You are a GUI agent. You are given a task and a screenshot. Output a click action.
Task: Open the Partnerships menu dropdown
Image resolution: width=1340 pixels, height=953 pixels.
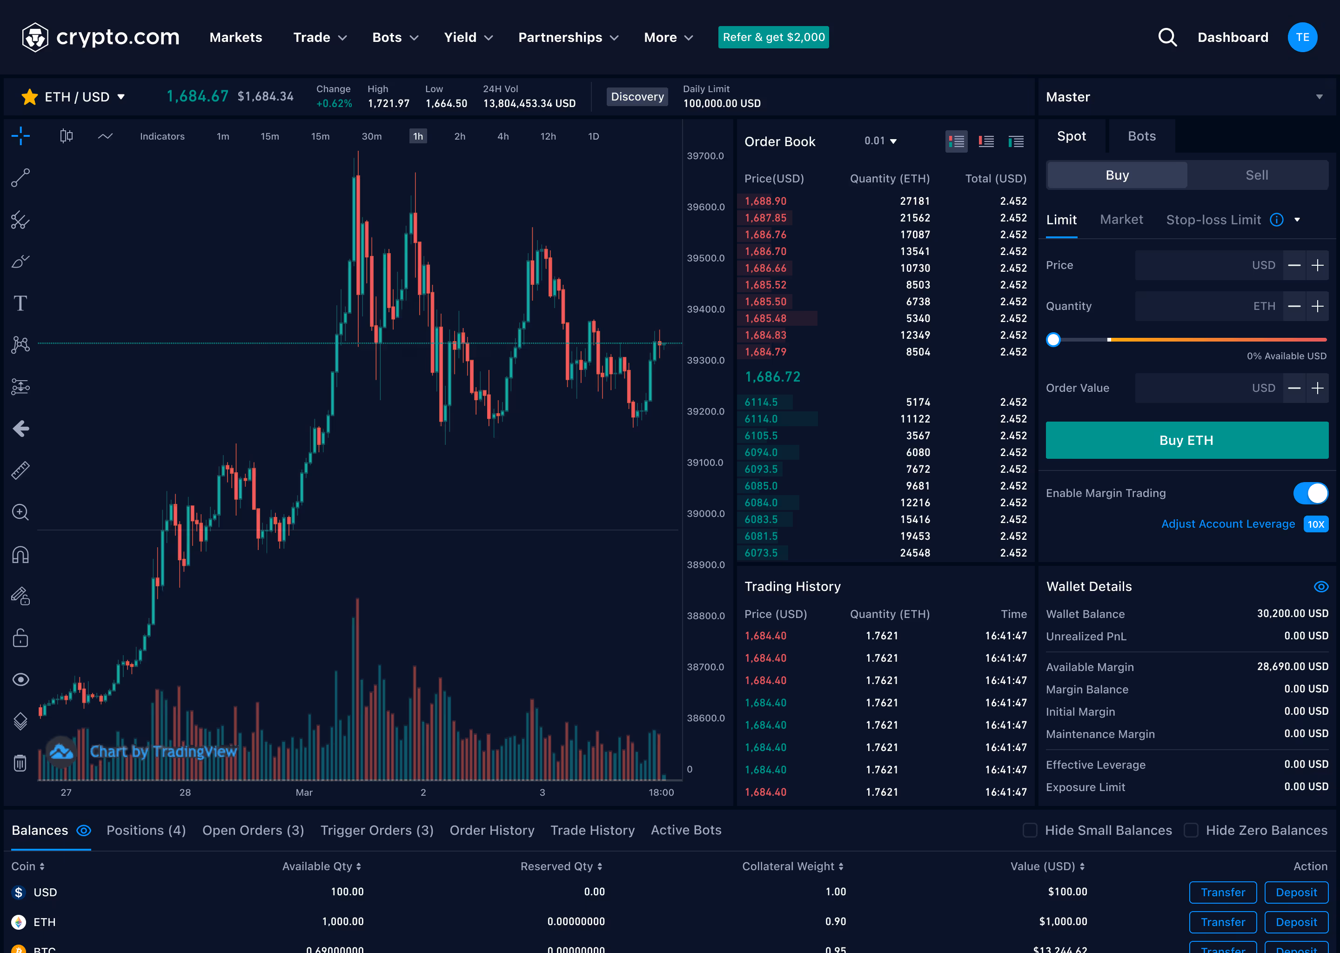coord(569,38)
